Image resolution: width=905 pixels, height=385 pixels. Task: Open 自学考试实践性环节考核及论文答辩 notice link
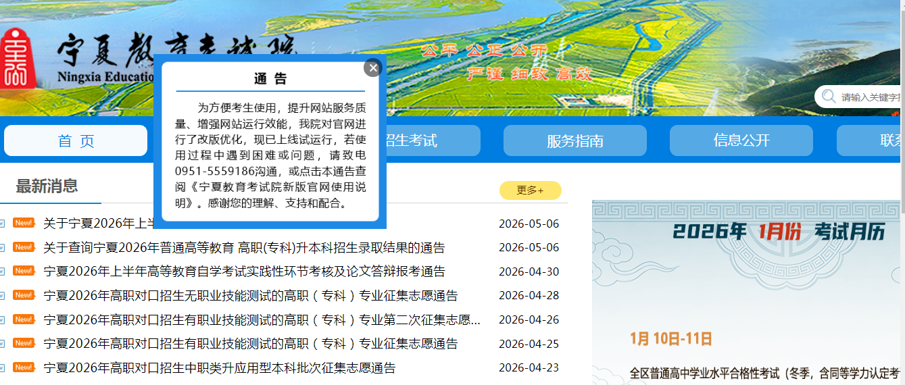[x=244, y=272]
